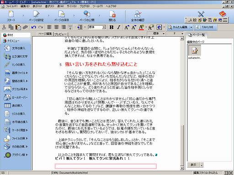Click the wrench and screwdriver tools icon
234x175 pixels.
tap(201, 14)
